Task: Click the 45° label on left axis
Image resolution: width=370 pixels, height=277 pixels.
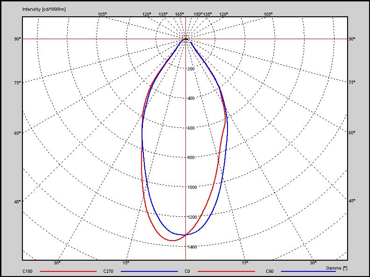Action: point(17,201)
